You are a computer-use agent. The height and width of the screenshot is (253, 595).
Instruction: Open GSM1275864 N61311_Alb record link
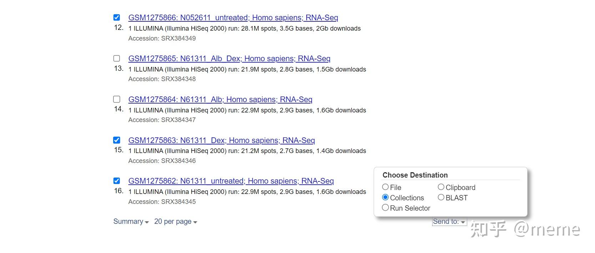[x=220, y=100]
